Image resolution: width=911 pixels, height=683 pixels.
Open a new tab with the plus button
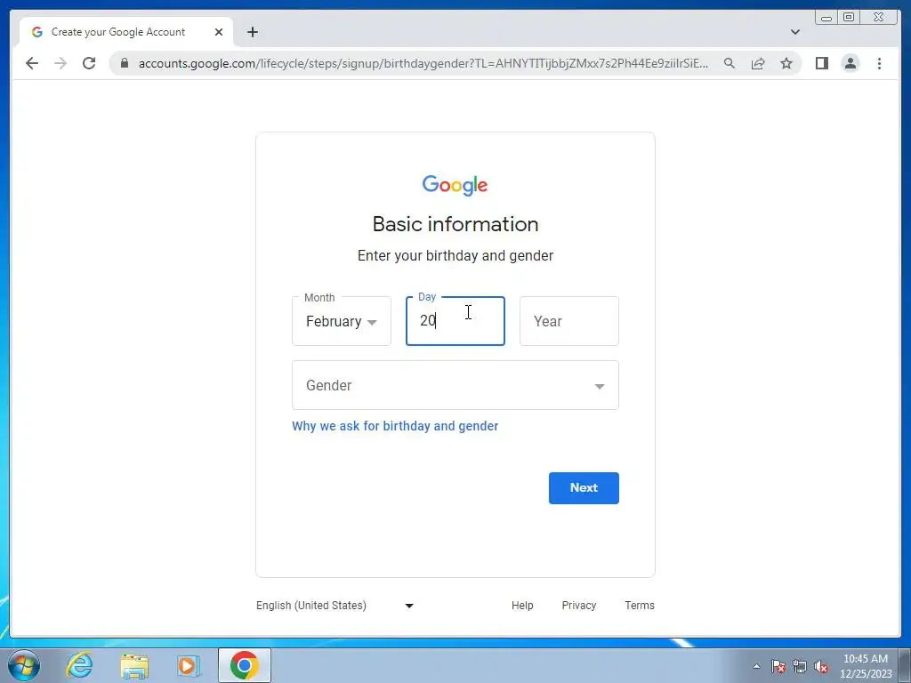[252, 32]
